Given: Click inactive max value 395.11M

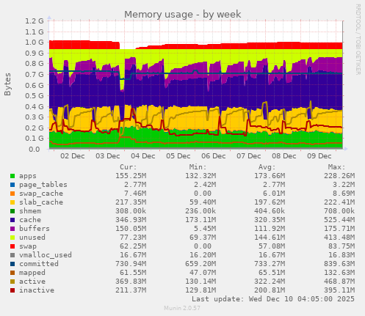Looking at the screenshot, I should [x=339, y=290].
